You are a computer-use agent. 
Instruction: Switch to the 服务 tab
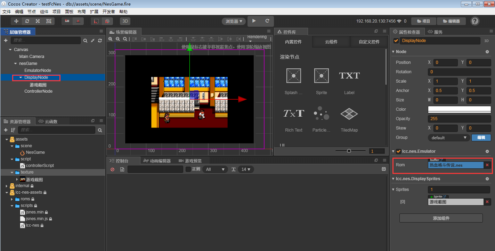(435, 32)
